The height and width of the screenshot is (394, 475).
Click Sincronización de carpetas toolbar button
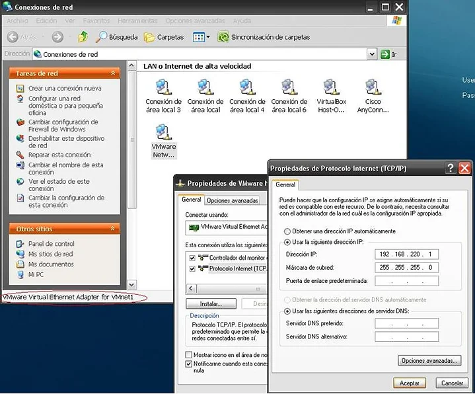pyautogui.click(x=264, y=37)
